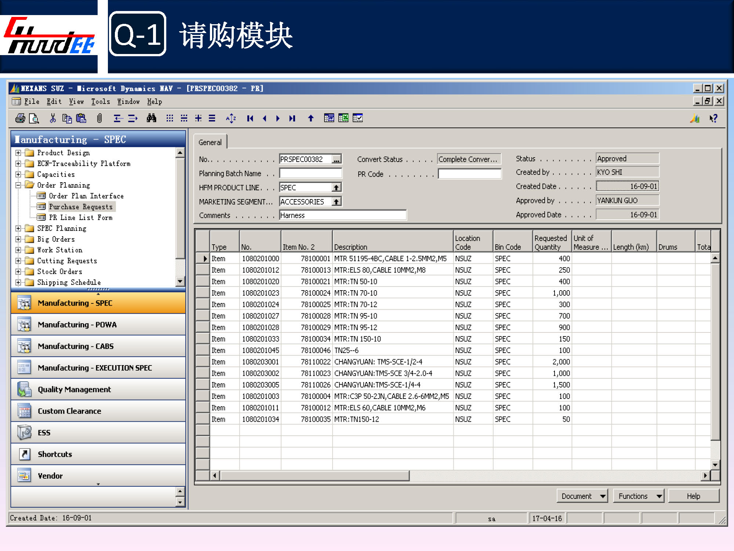
Task: Go to first record with toolbar arrow
Action: point(250,118)
